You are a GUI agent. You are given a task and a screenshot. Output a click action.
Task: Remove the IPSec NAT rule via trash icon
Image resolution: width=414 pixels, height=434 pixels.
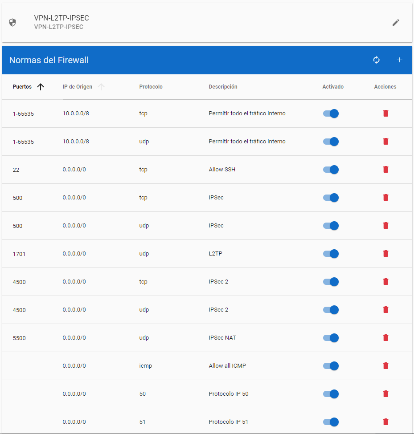coord(386,338)
